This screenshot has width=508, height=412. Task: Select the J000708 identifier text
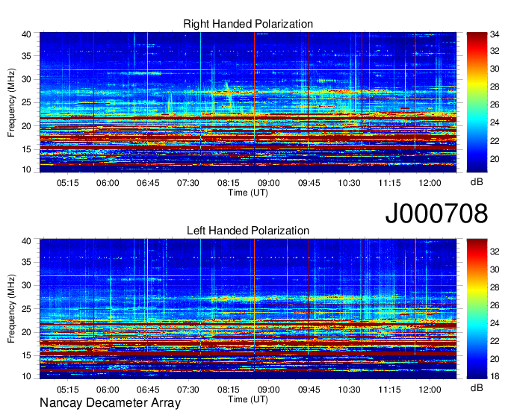pos(436,213)
